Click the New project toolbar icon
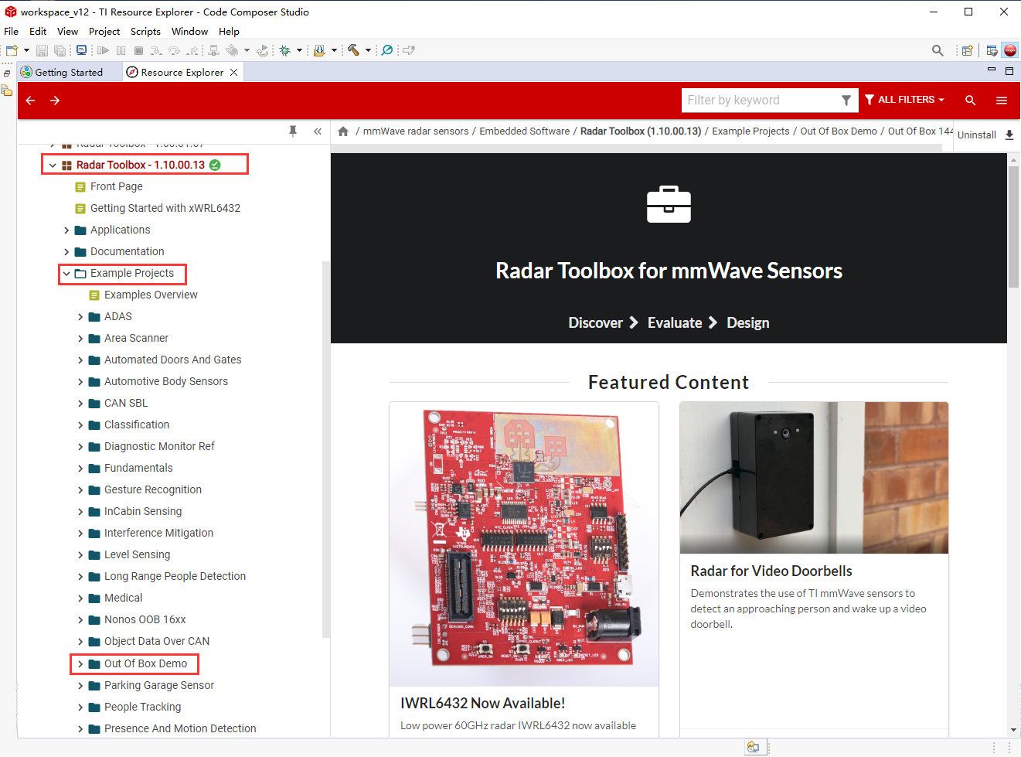Screen dimensions: 1021x757 [12, 50]
